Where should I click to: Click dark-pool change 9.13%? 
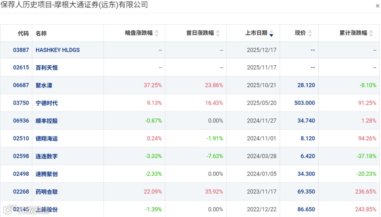pos(154,103)
